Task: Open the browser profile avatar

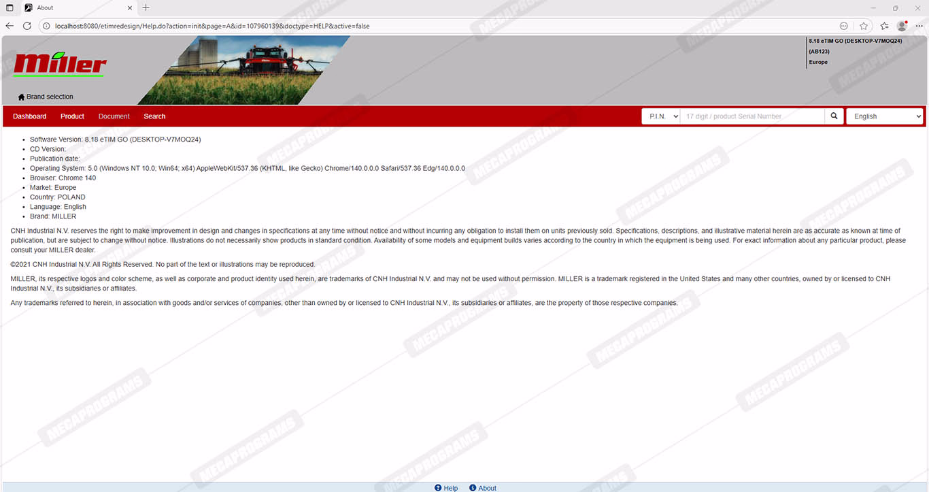Action: pyautogui.click(x=902, y=26)
